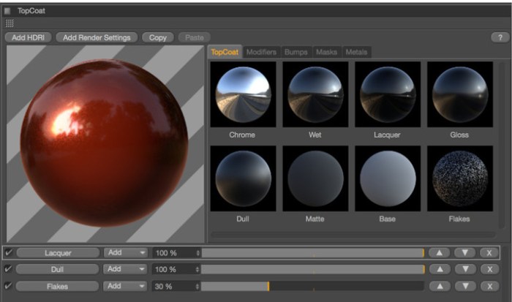Uncheck the Flakes layer checkmark
Image resolution: width=512 pixels, height=302 pixels.
[x=8, y=286]
